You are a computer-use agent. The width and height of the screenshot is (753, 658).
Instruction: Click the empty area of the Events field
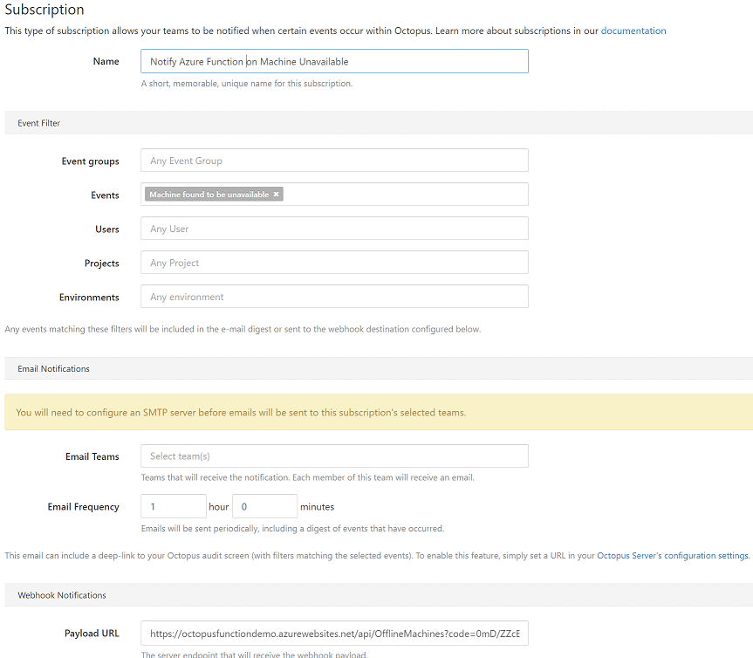pyautogui.click(x=401, y=195)
